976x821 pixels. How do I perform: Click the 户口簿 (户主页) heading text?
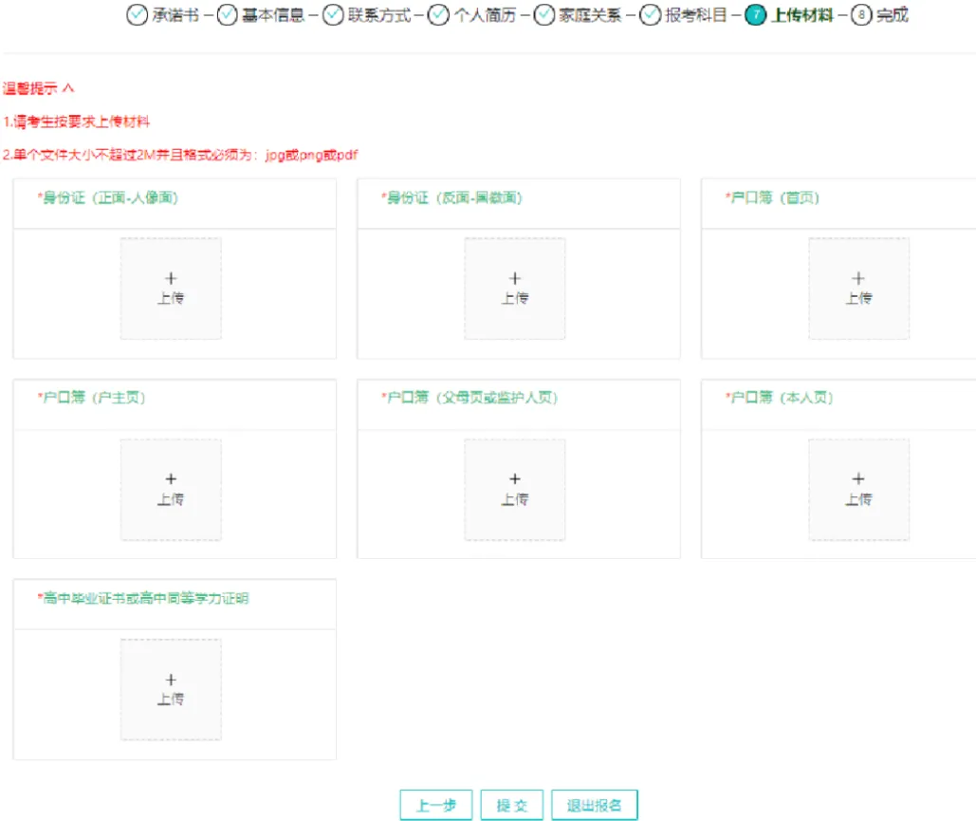coord(91,398)
